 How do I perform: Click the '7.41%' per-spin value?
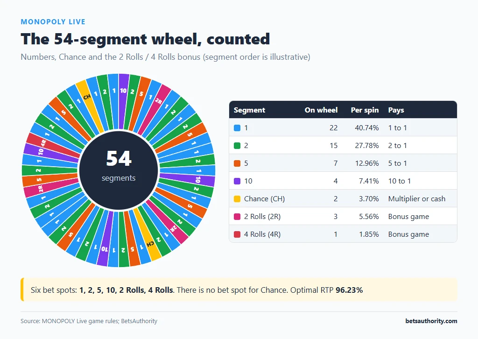coord(369,181)
